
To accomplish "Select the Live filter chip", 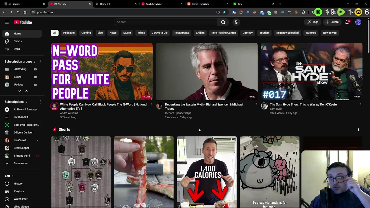I will point(100,33).
